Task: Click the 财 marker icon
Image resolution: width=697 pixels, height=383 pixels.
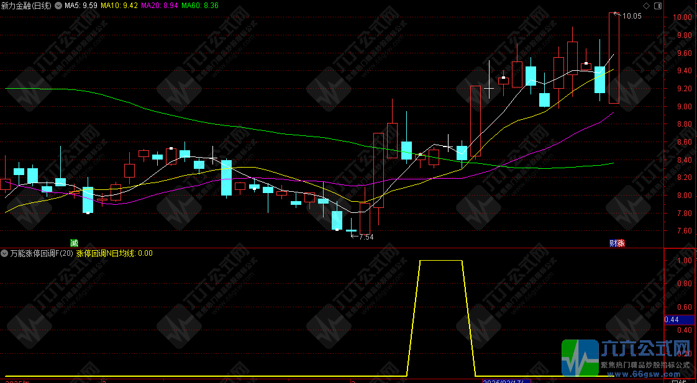Action: [x=613, y=243]
